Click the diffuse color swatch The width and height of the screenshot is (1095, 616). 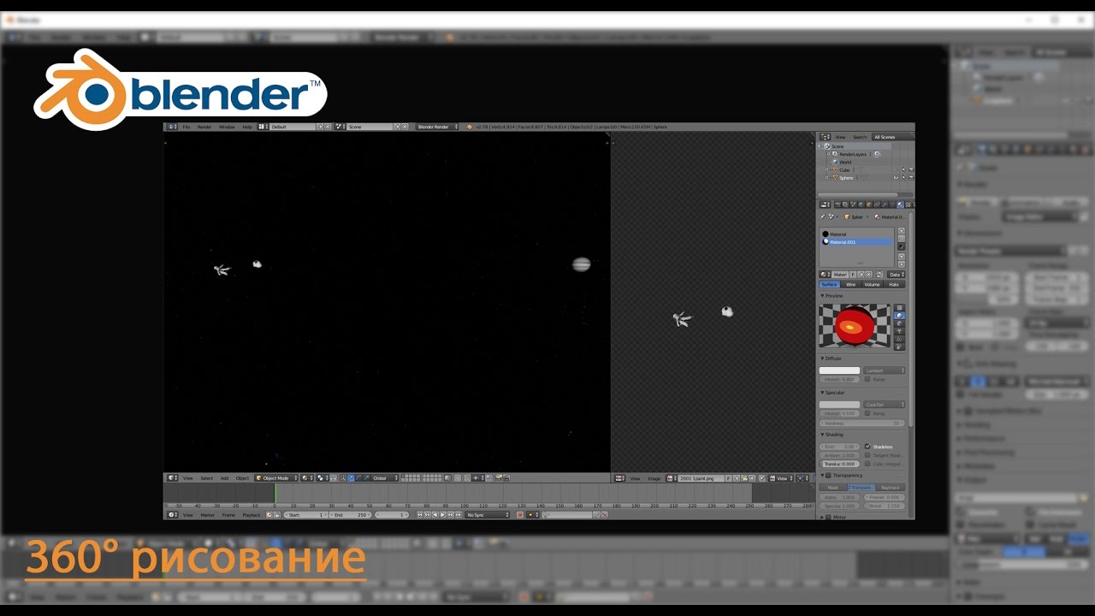pyautogui.click(x=840, y=370)
